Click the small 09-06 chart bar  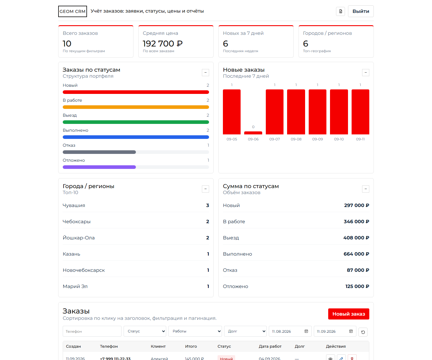point(253,133)
